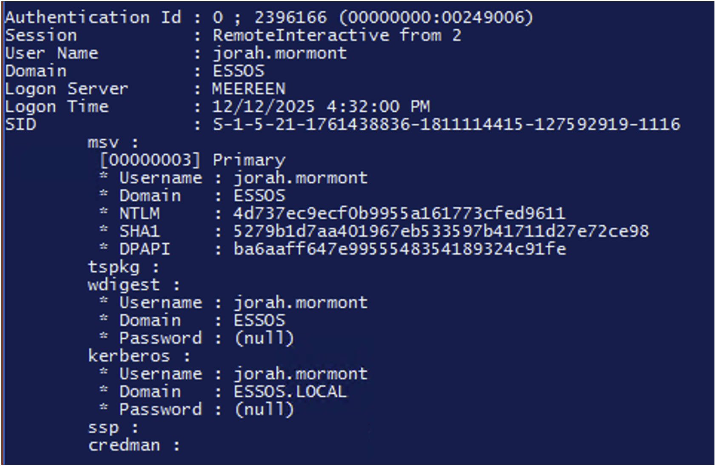
Task: Click the NTLM hash value
Action: tap(399, 213)
